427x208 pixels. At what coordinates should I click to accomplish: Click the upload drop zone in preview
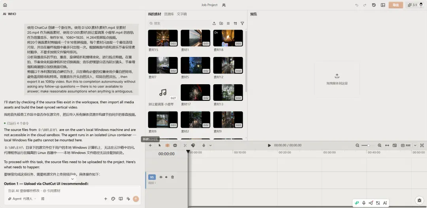click(x=337, y=79)
